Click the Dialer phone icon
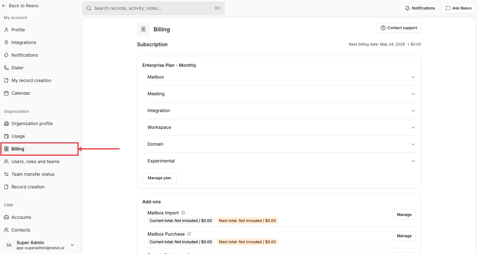The height and width of the screenshot is (254, 477). (6, 68)
